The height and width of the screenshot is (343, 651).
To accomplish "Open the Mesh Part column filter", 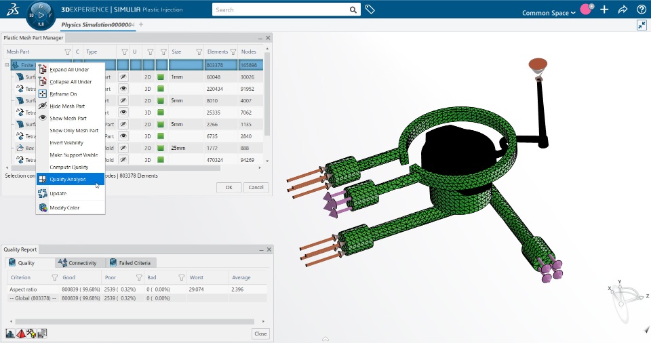I will [67, 52].
